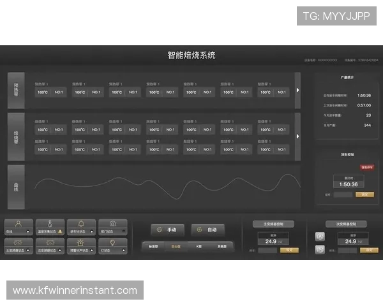383x306 pixels.
Task: Click the bell icon for cart bell status
Action: pyautogui.click(x=81, y=224)
